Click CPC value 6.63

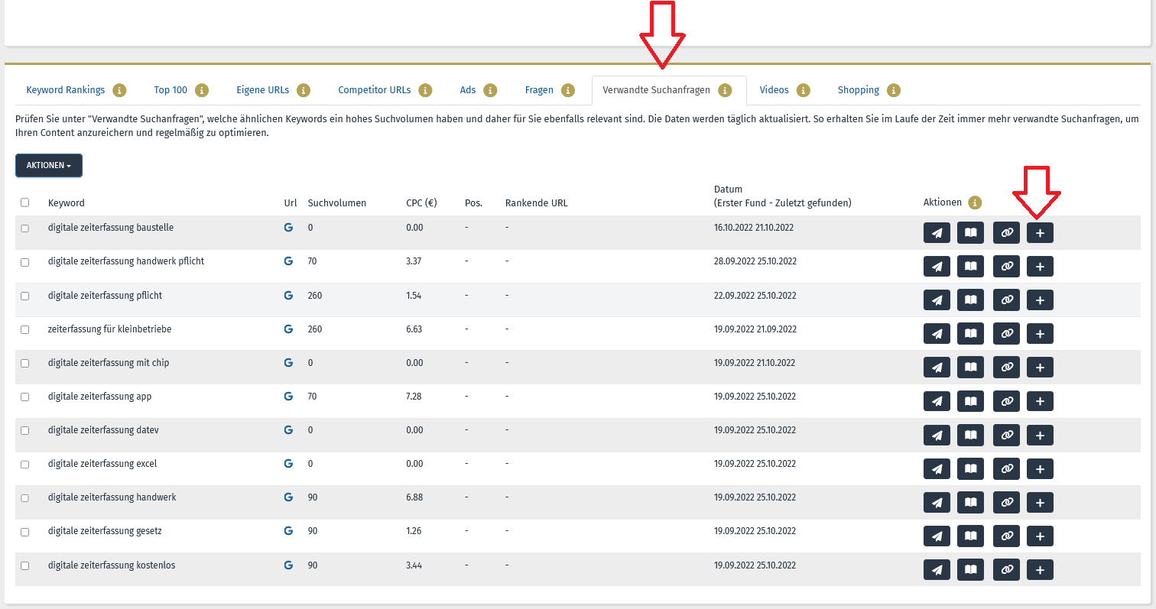[414, 329]
